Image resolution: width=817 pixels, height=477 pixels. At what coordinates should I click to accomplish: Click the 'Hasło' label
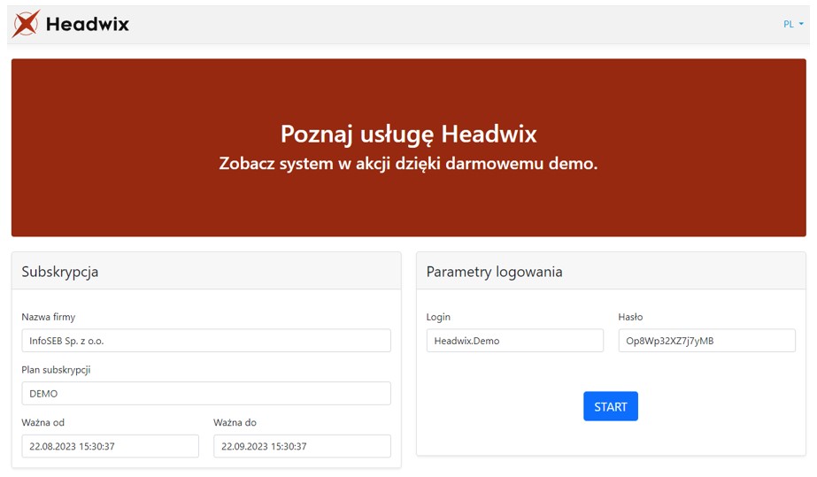point(630,317)
